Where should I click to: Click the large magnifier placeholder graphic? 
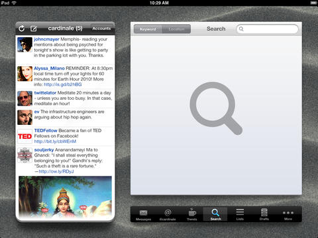(216, 108)
